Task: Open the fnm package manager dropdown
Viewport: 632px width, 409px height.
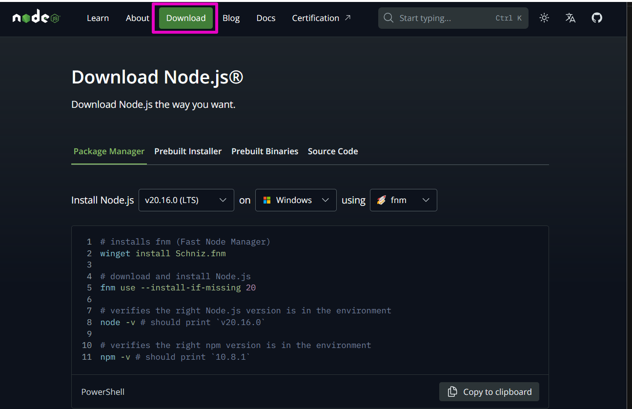Action: coord(404,200)
